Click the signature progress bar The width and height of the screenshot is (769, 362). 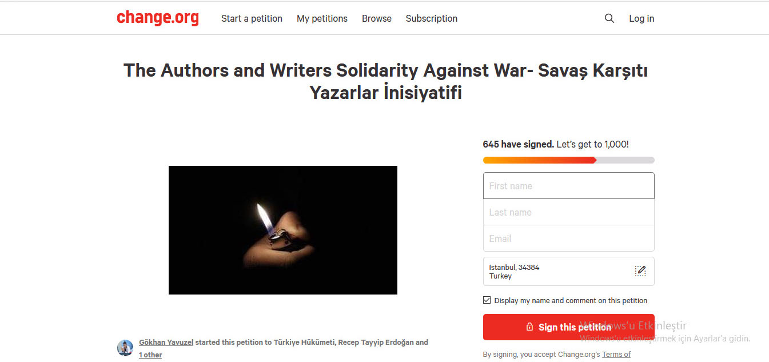pos(569,160)
